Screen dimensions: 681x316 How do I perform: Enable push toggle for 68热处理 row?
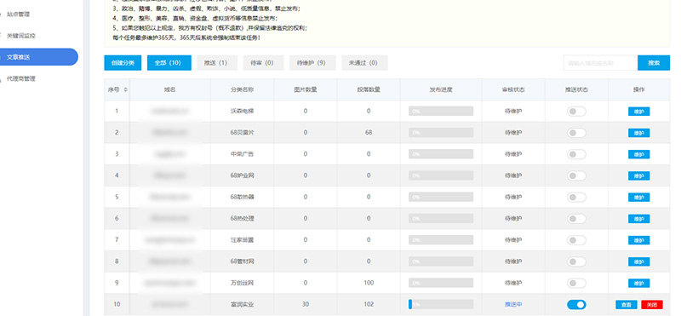pos(576,219)
